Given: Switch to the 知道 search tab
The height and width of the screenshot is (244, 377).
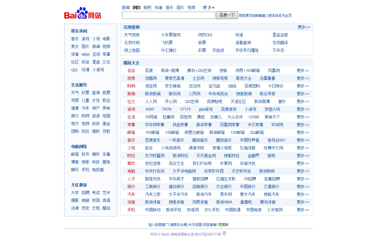Looking at the screenshot, I should (x=159, y=8).
